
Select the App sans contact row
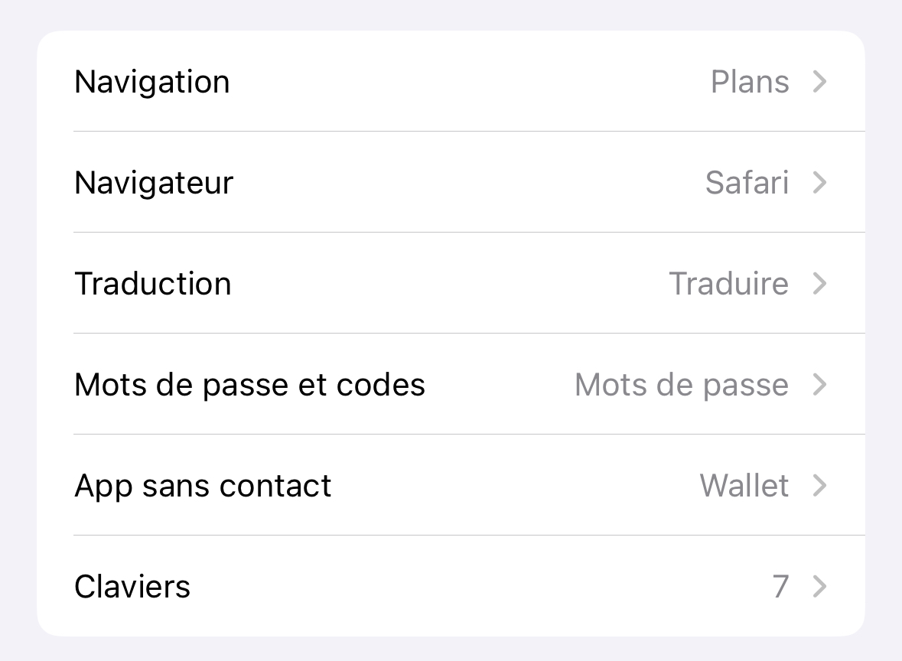click(x=451, y=485)
